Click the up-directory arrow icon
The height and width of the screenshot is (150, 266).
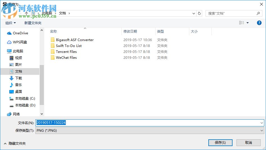pos(26,13)
